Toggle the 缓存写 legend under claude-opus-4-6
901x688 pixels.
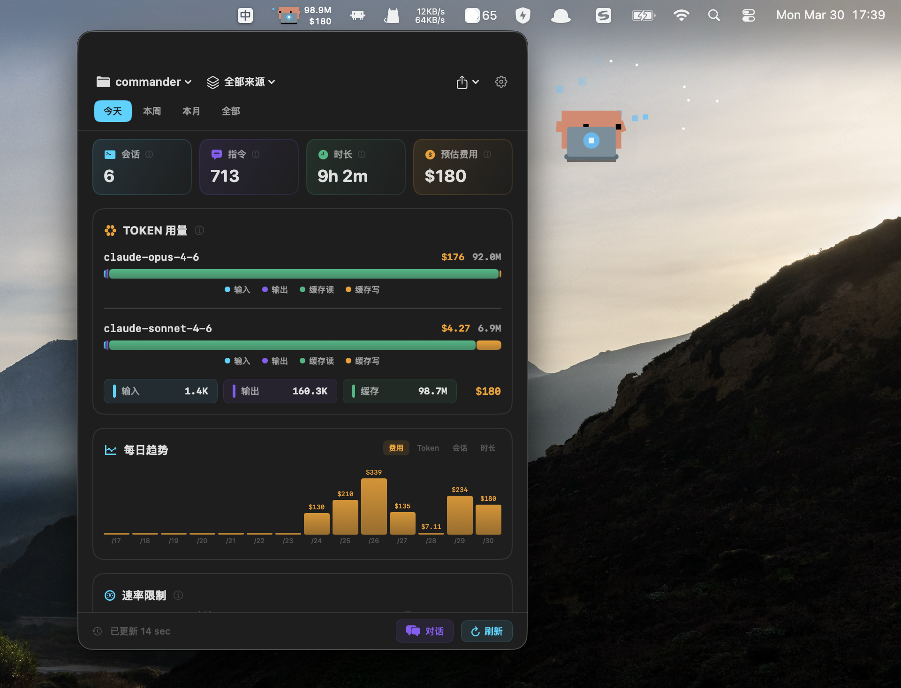tap(363, 289)
